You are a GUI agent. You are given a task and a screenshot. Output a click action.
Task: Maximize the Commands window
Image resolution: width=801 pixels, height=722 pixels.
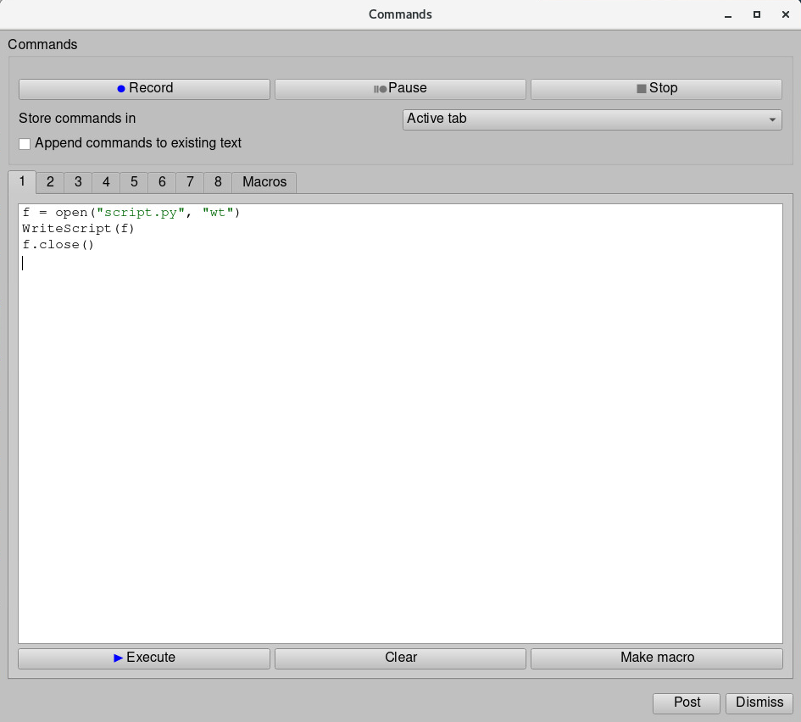tap(757, 14)
